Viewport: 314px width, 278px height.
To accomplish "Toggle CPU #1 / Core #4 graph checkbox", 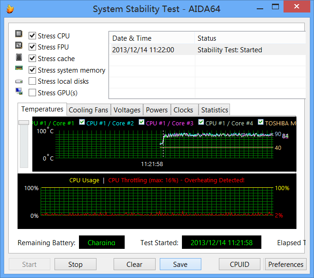I will point(201,122).
